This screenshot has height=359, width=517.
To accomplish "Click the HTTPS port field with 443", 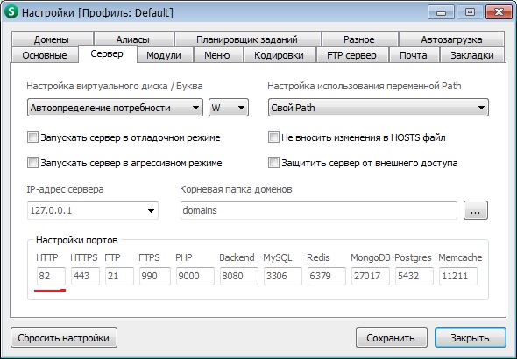I will coord(85,276).
